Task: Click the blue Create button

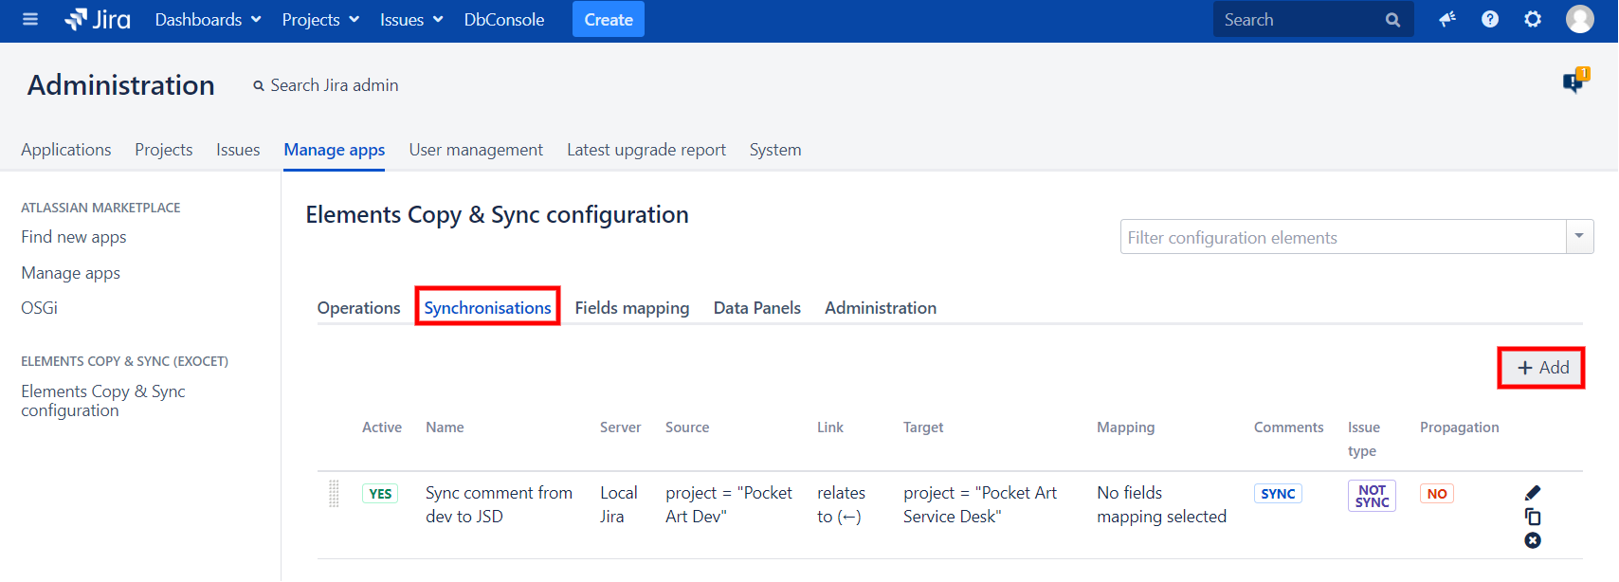Action: [609, 19]
